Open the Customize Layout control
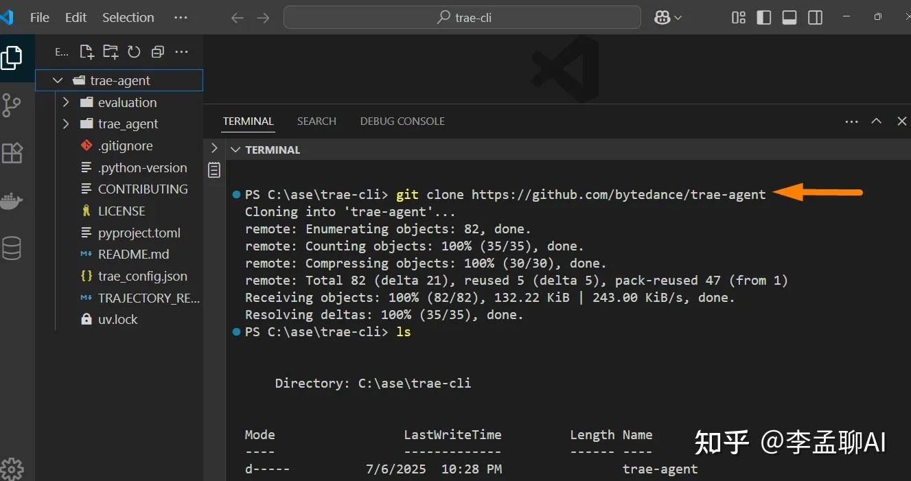Image resolution: width=911 pixels, height=481 pixels. [739, 18]
